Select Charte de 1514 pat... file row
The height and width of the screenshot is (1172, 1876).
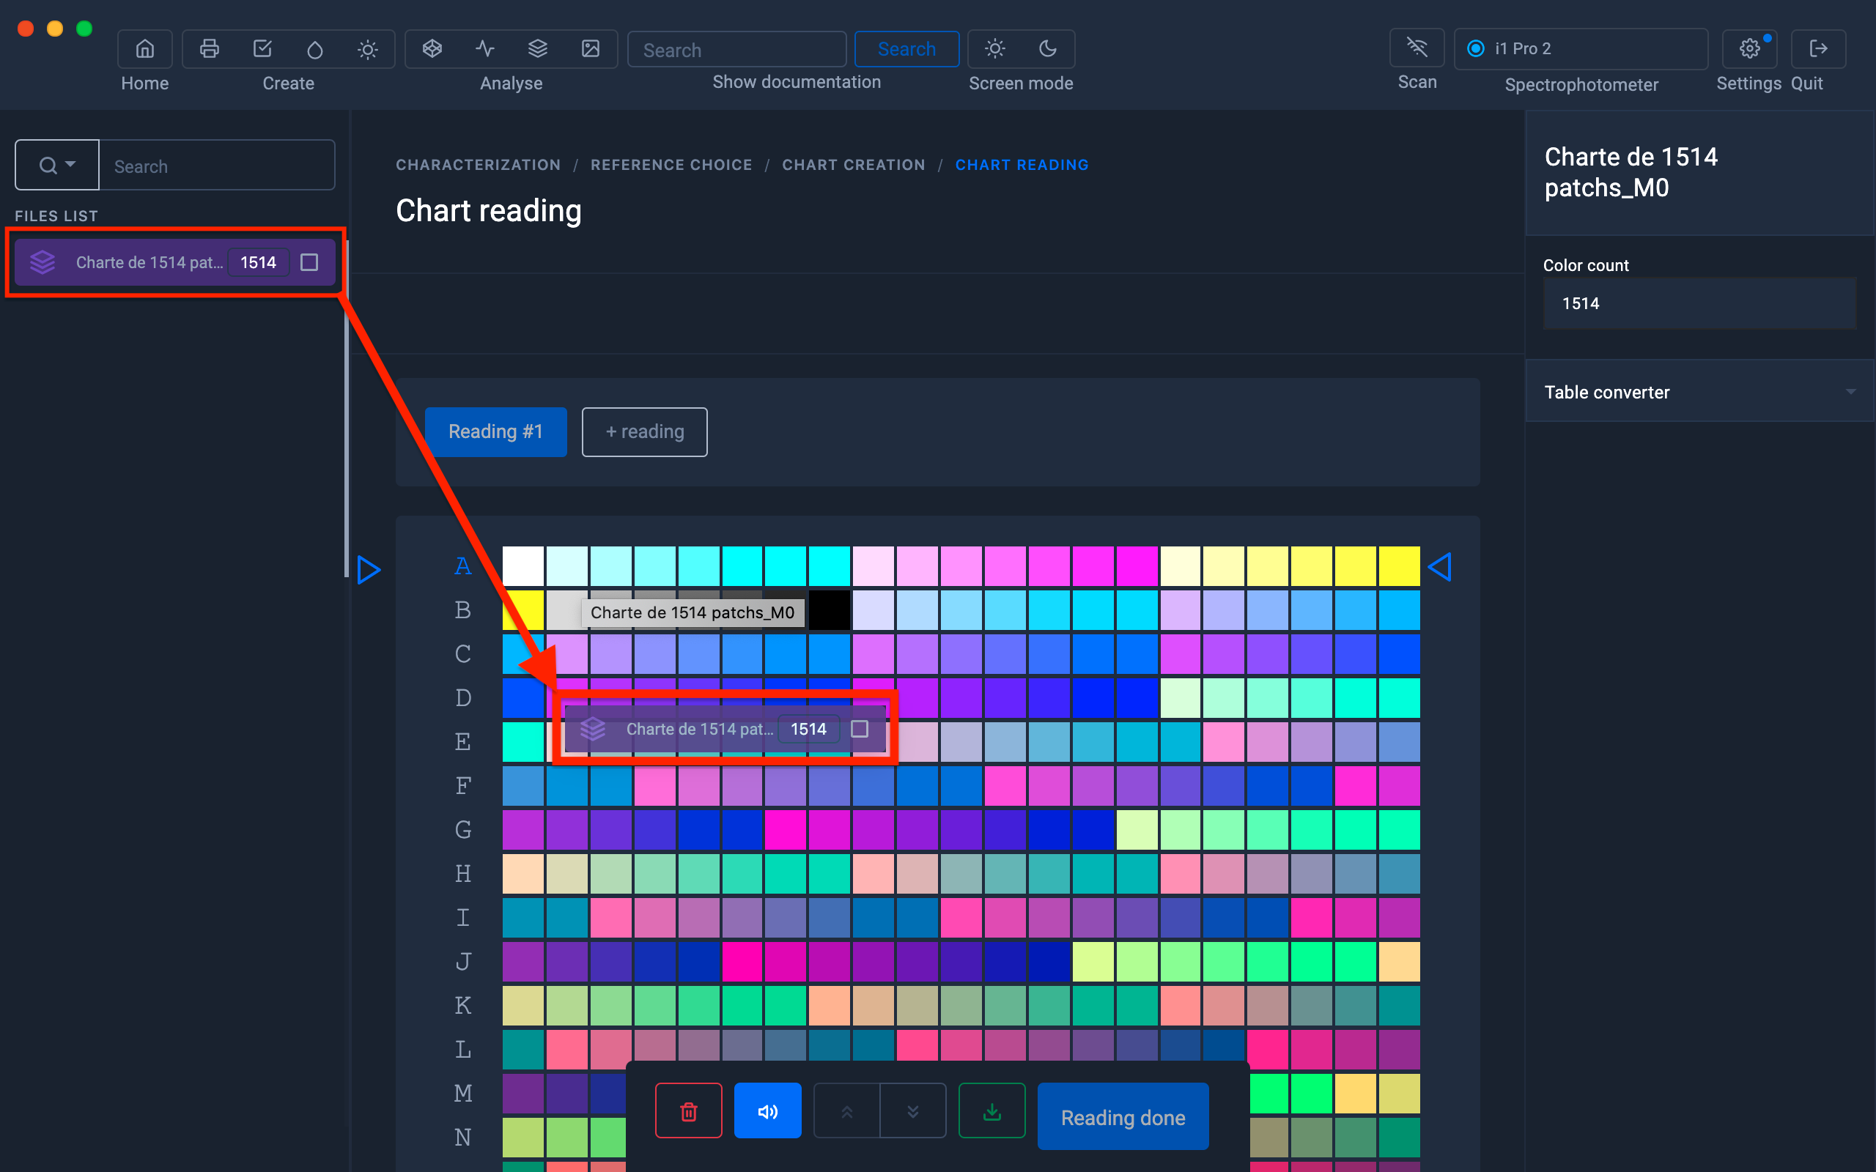(175, 262)
